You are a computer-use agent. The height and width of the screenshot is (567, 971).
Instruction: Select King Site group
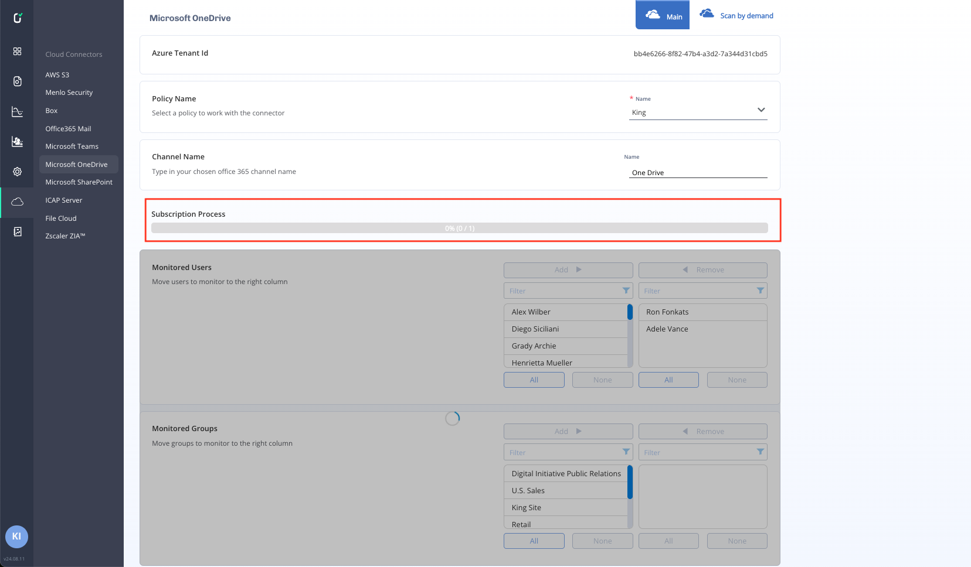pos(566,508)
